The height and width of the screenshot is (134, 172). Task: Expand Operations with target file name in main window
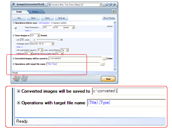[13, 64]
